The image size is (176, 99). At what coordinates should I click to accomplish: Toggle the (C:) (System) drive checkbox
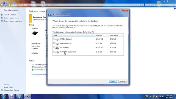point(54,47)
